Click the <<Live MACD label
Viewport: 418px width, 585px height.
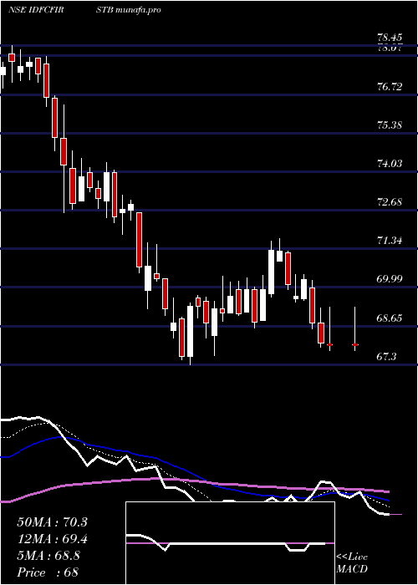click(x=352, y=562)
